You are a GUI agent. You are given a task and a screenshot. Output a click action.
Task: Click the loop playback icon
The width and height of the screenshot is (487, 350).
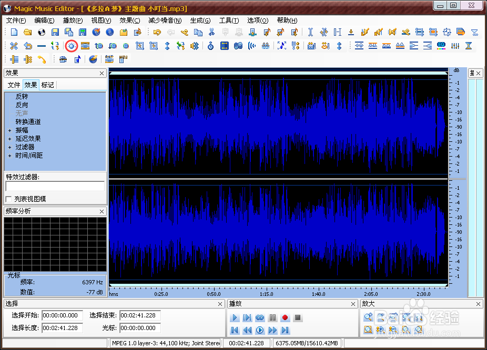[x=260, y=317]
